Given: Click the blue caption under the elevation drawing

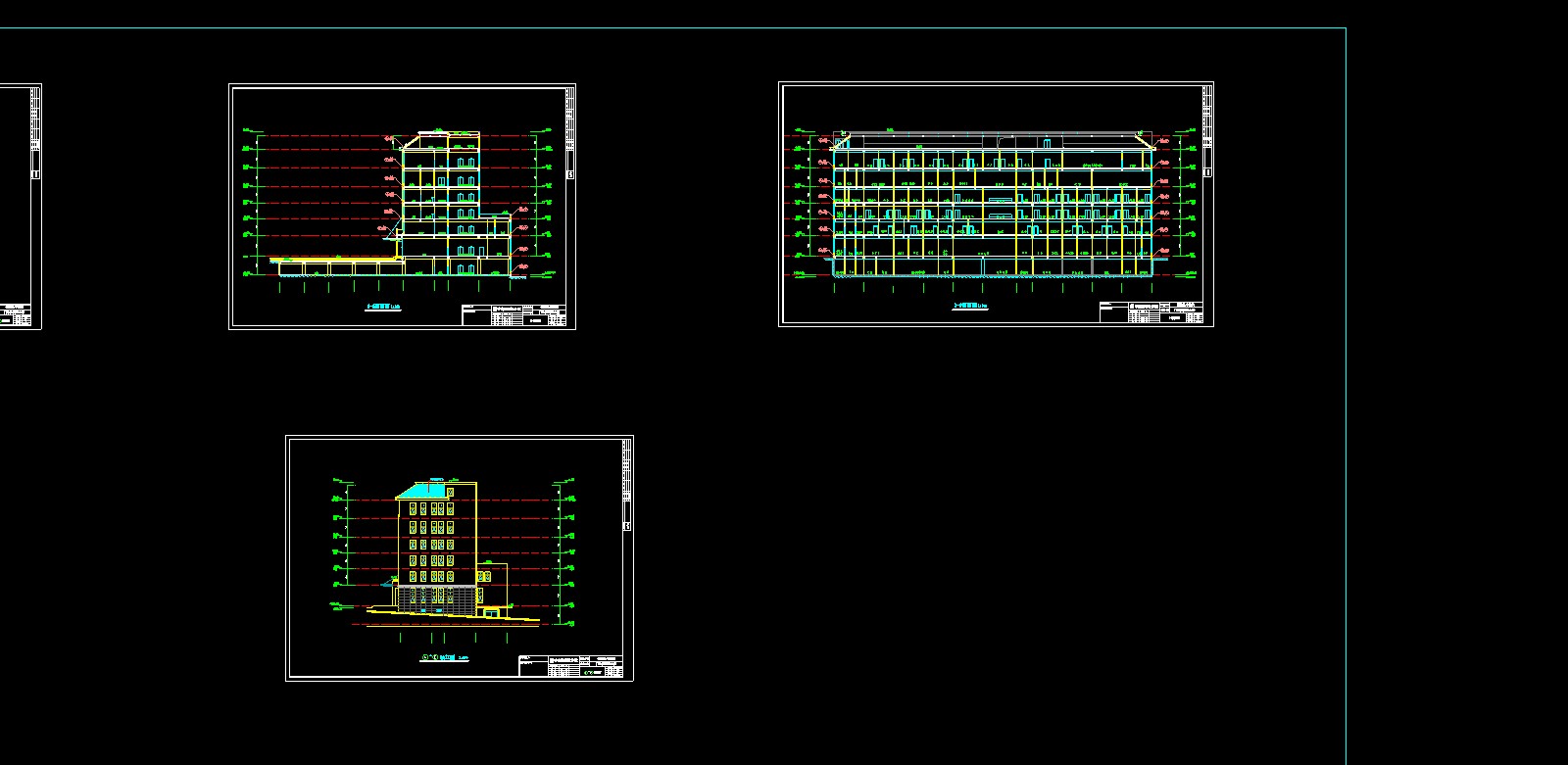Looking at the screenshot, I should click(x=445, y=659).
